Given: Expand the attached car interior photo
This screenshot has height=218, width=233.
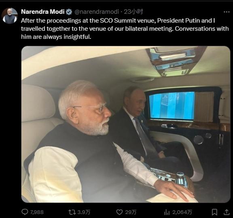Looking at the screenshot, I should 126,124.
